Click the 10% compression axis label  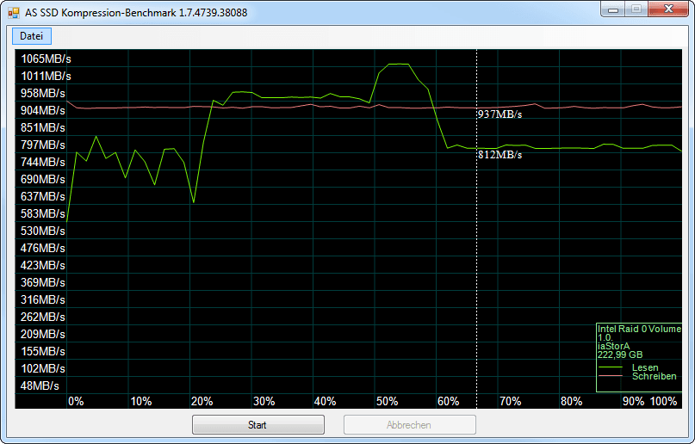click(x=141, y=402)
